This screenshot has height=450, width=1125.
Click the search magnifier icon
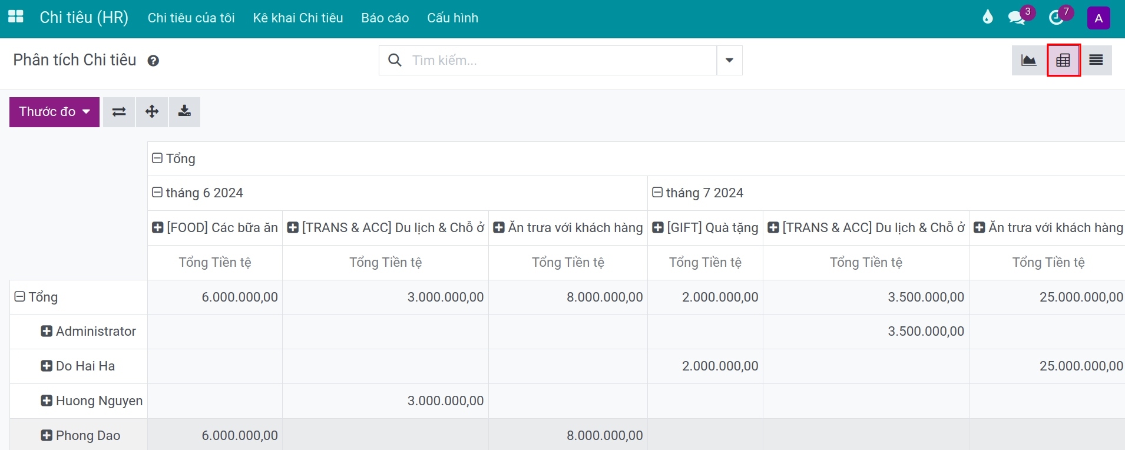pyautogui.click(x=395, y=60)
